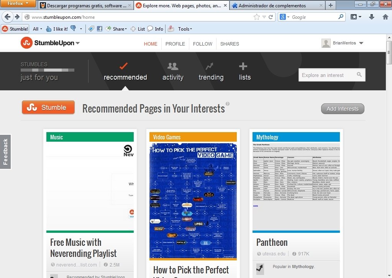Click the Stumble! toolbar button
392x278 pixels.
tap(15, 29)
